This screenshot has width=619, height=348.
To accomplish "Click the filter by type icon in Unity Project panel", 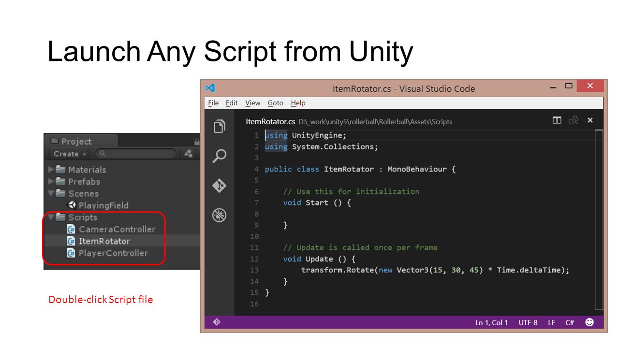I will pos(188,154).
